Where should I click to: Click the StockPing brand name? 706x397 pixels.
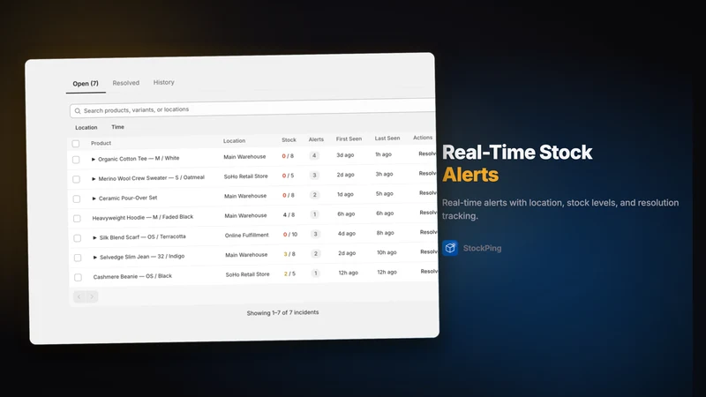pos(482,248)
